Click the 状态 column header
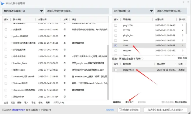 tap(180, 64)
